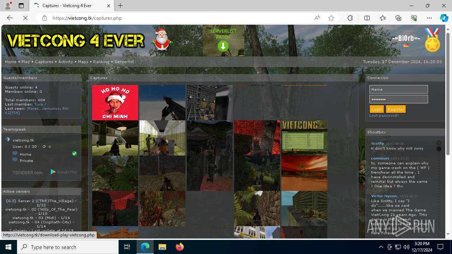452x254 pixels.
Task: Open the VIETCONG serverlist screenshot thumbnail
Action: [x=304, y=138]
